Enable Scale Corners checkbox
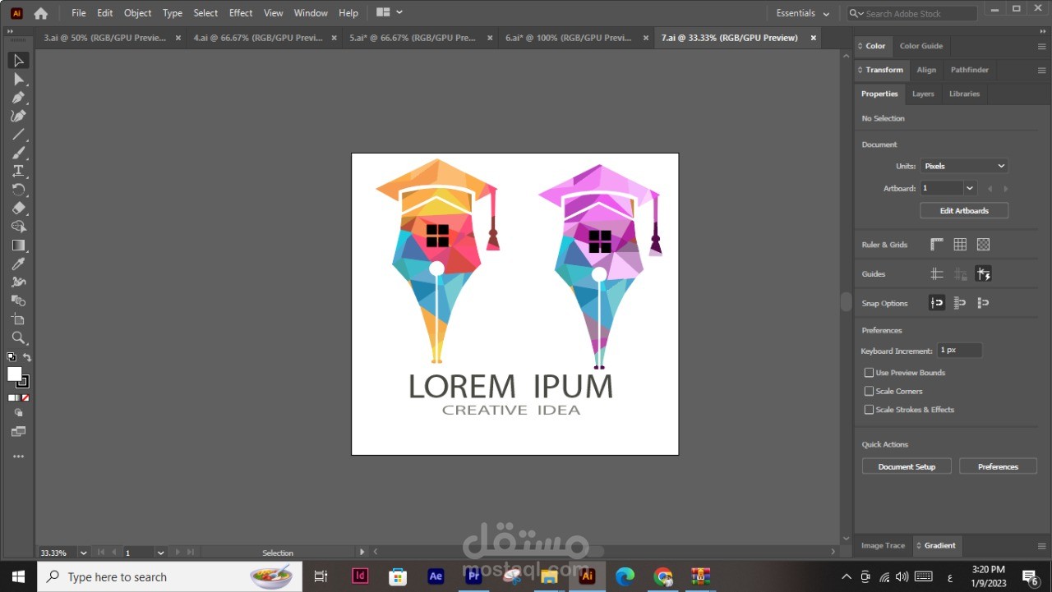 click(869, 392)
